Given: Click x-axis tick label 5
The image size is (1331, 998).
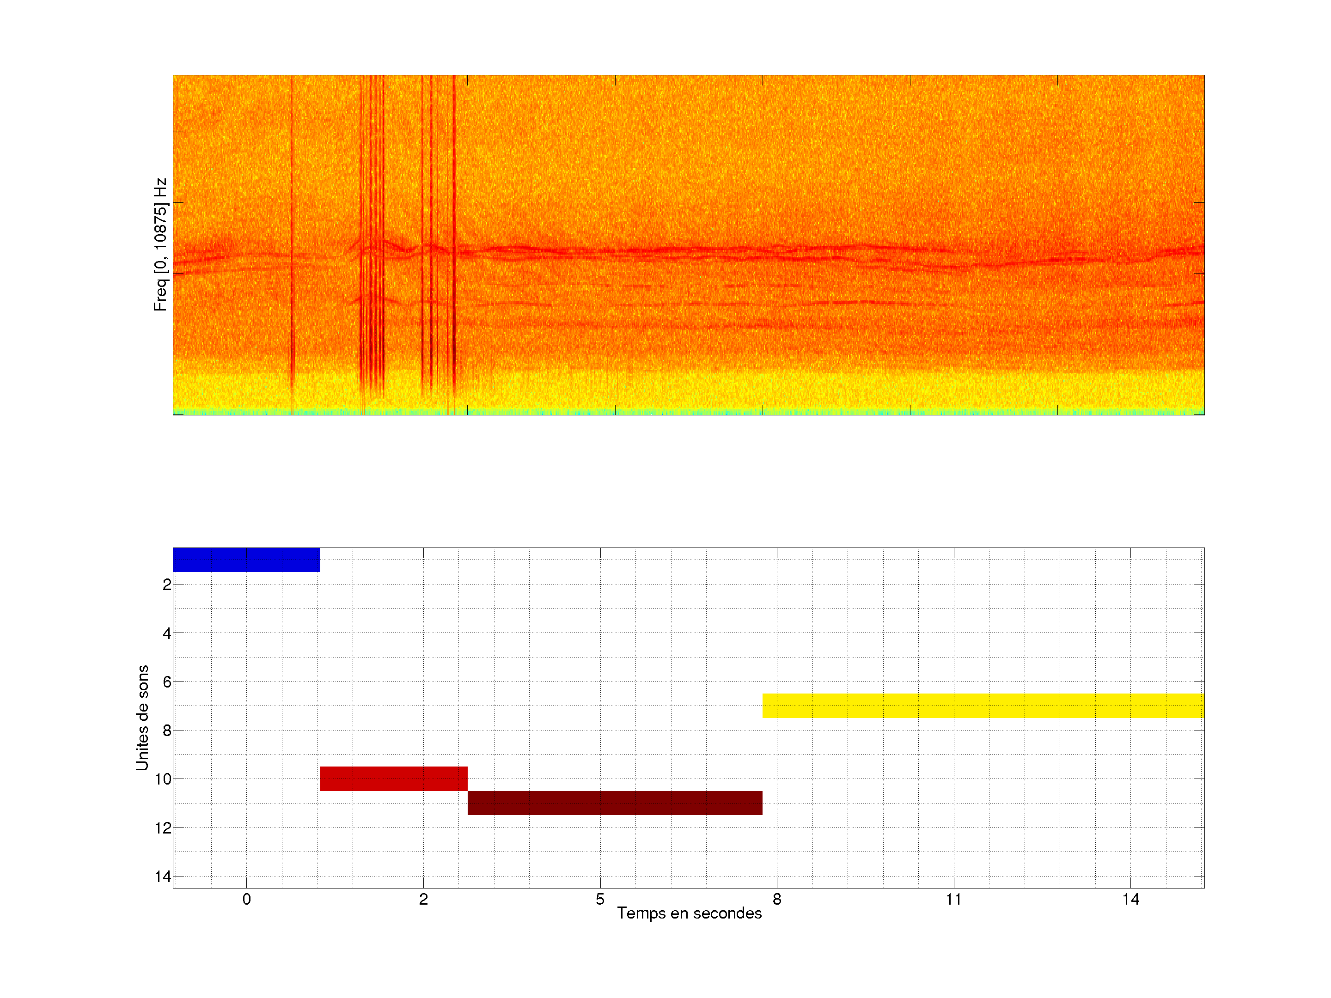Looking at the screenshot, I should tap(600, 899).
